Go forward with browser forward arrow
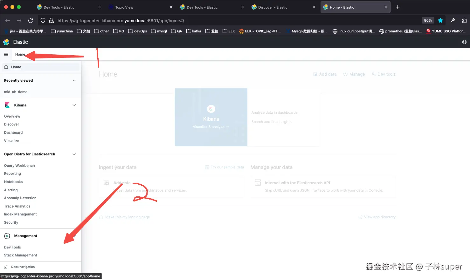This screenshot has height=279, width=470. pyautogui.click(x=19, y=21)
